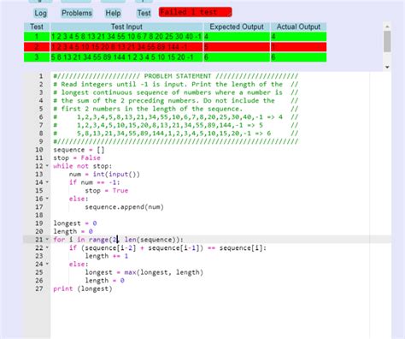Click code line 'print (longest)'

coord(83,288)
